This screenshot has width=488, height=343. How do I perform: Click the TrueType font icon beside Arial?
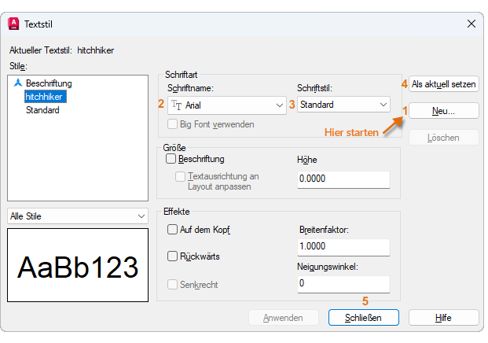(x=177, y=105)
